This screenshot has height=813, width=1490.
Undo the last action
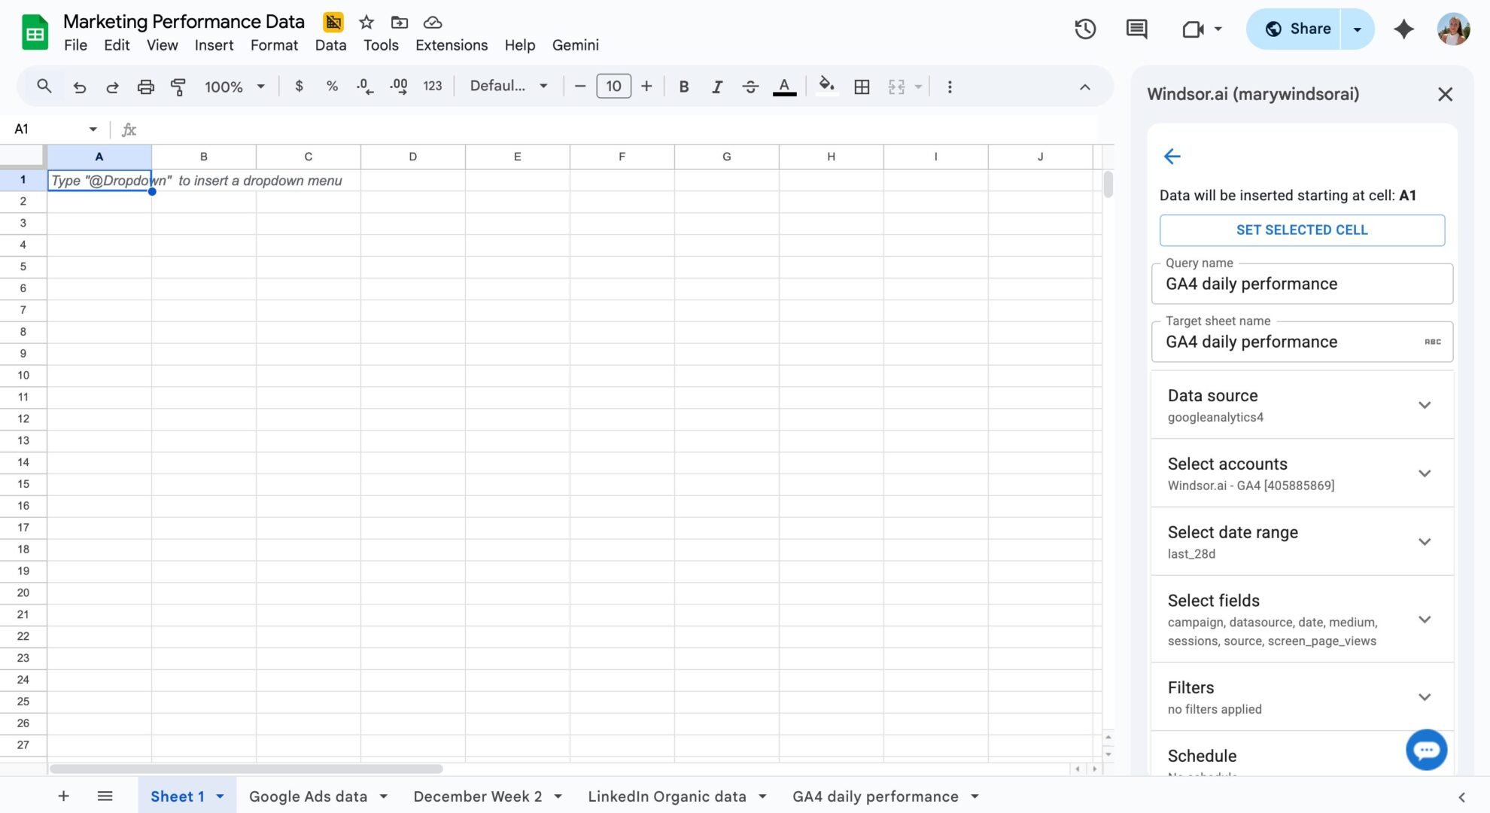tap(79, 87)
